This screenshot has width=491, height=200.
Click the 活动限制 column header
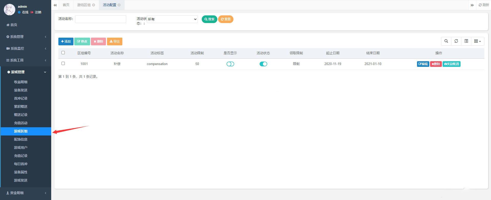click(x=197, y=53)
